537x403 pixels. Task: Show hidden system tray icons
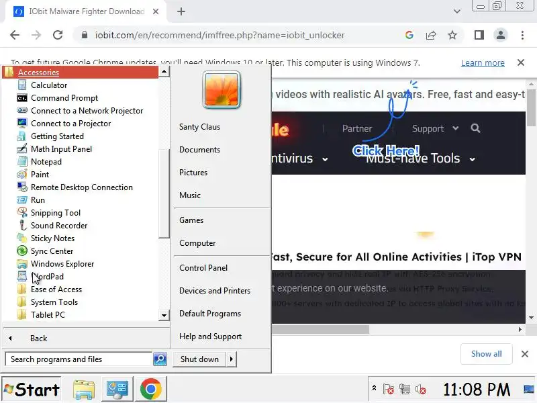click(x=374, y=388)
